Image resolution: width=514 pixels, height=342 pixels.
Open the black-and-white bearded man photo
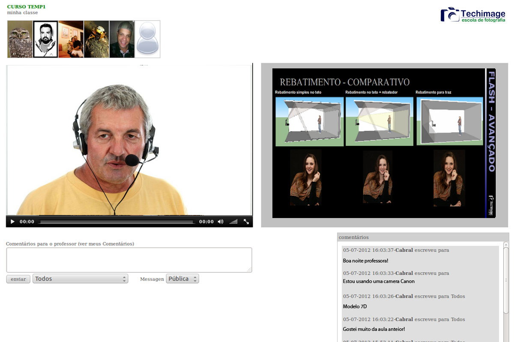(45, 39)
